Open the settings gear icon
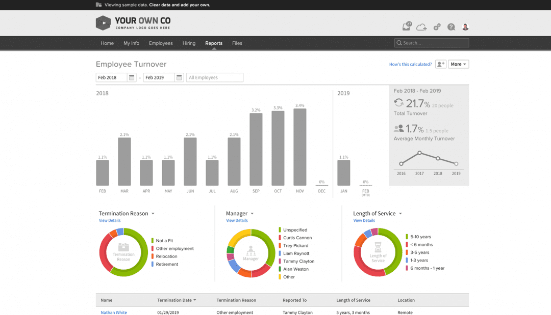Viewport: 551px width, 315px height. [x=437, y=26]
